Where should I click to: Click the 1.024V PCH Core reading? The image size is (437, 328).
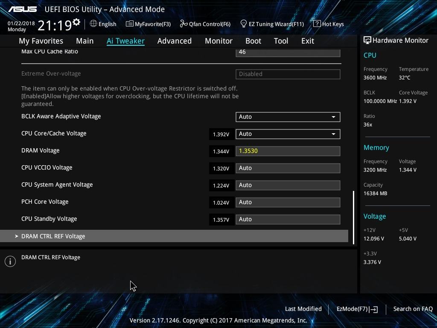coord(221,203)
